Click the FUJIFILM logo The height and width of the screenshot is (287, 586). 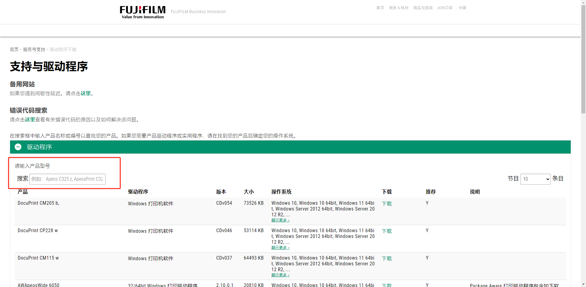[143, 12]
